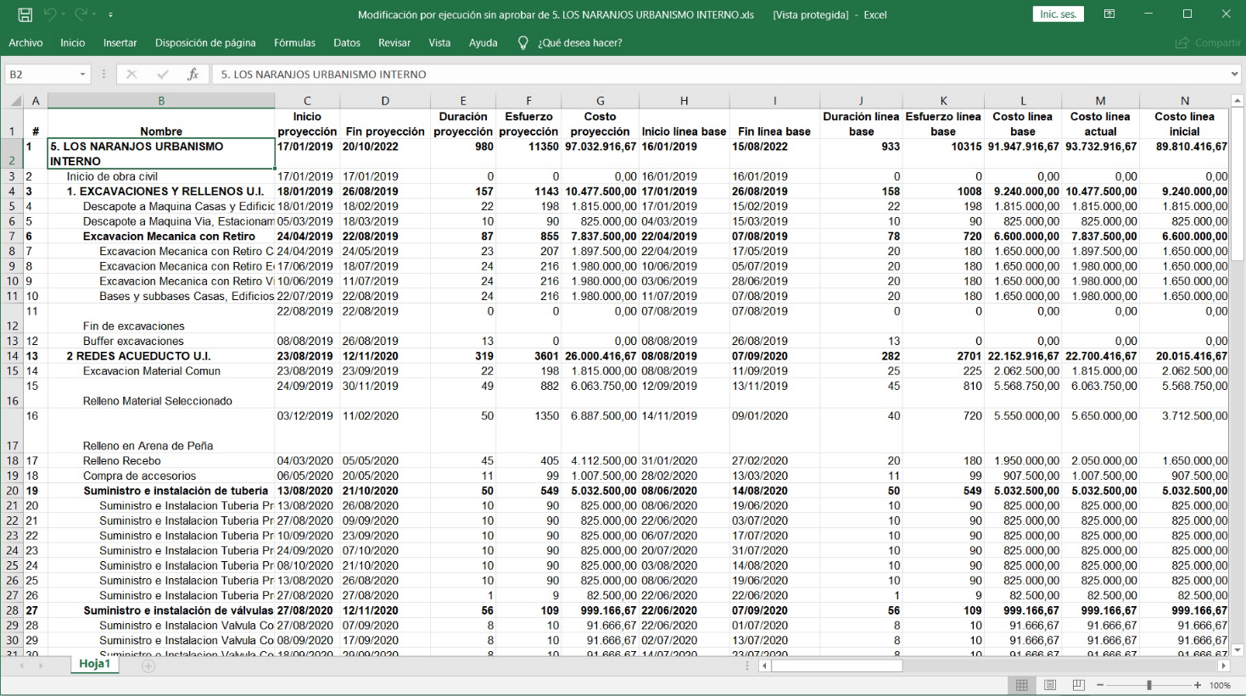This screenshot has height=696, width=1246.
Task: Select row 20 header
Action: (13, 491)
